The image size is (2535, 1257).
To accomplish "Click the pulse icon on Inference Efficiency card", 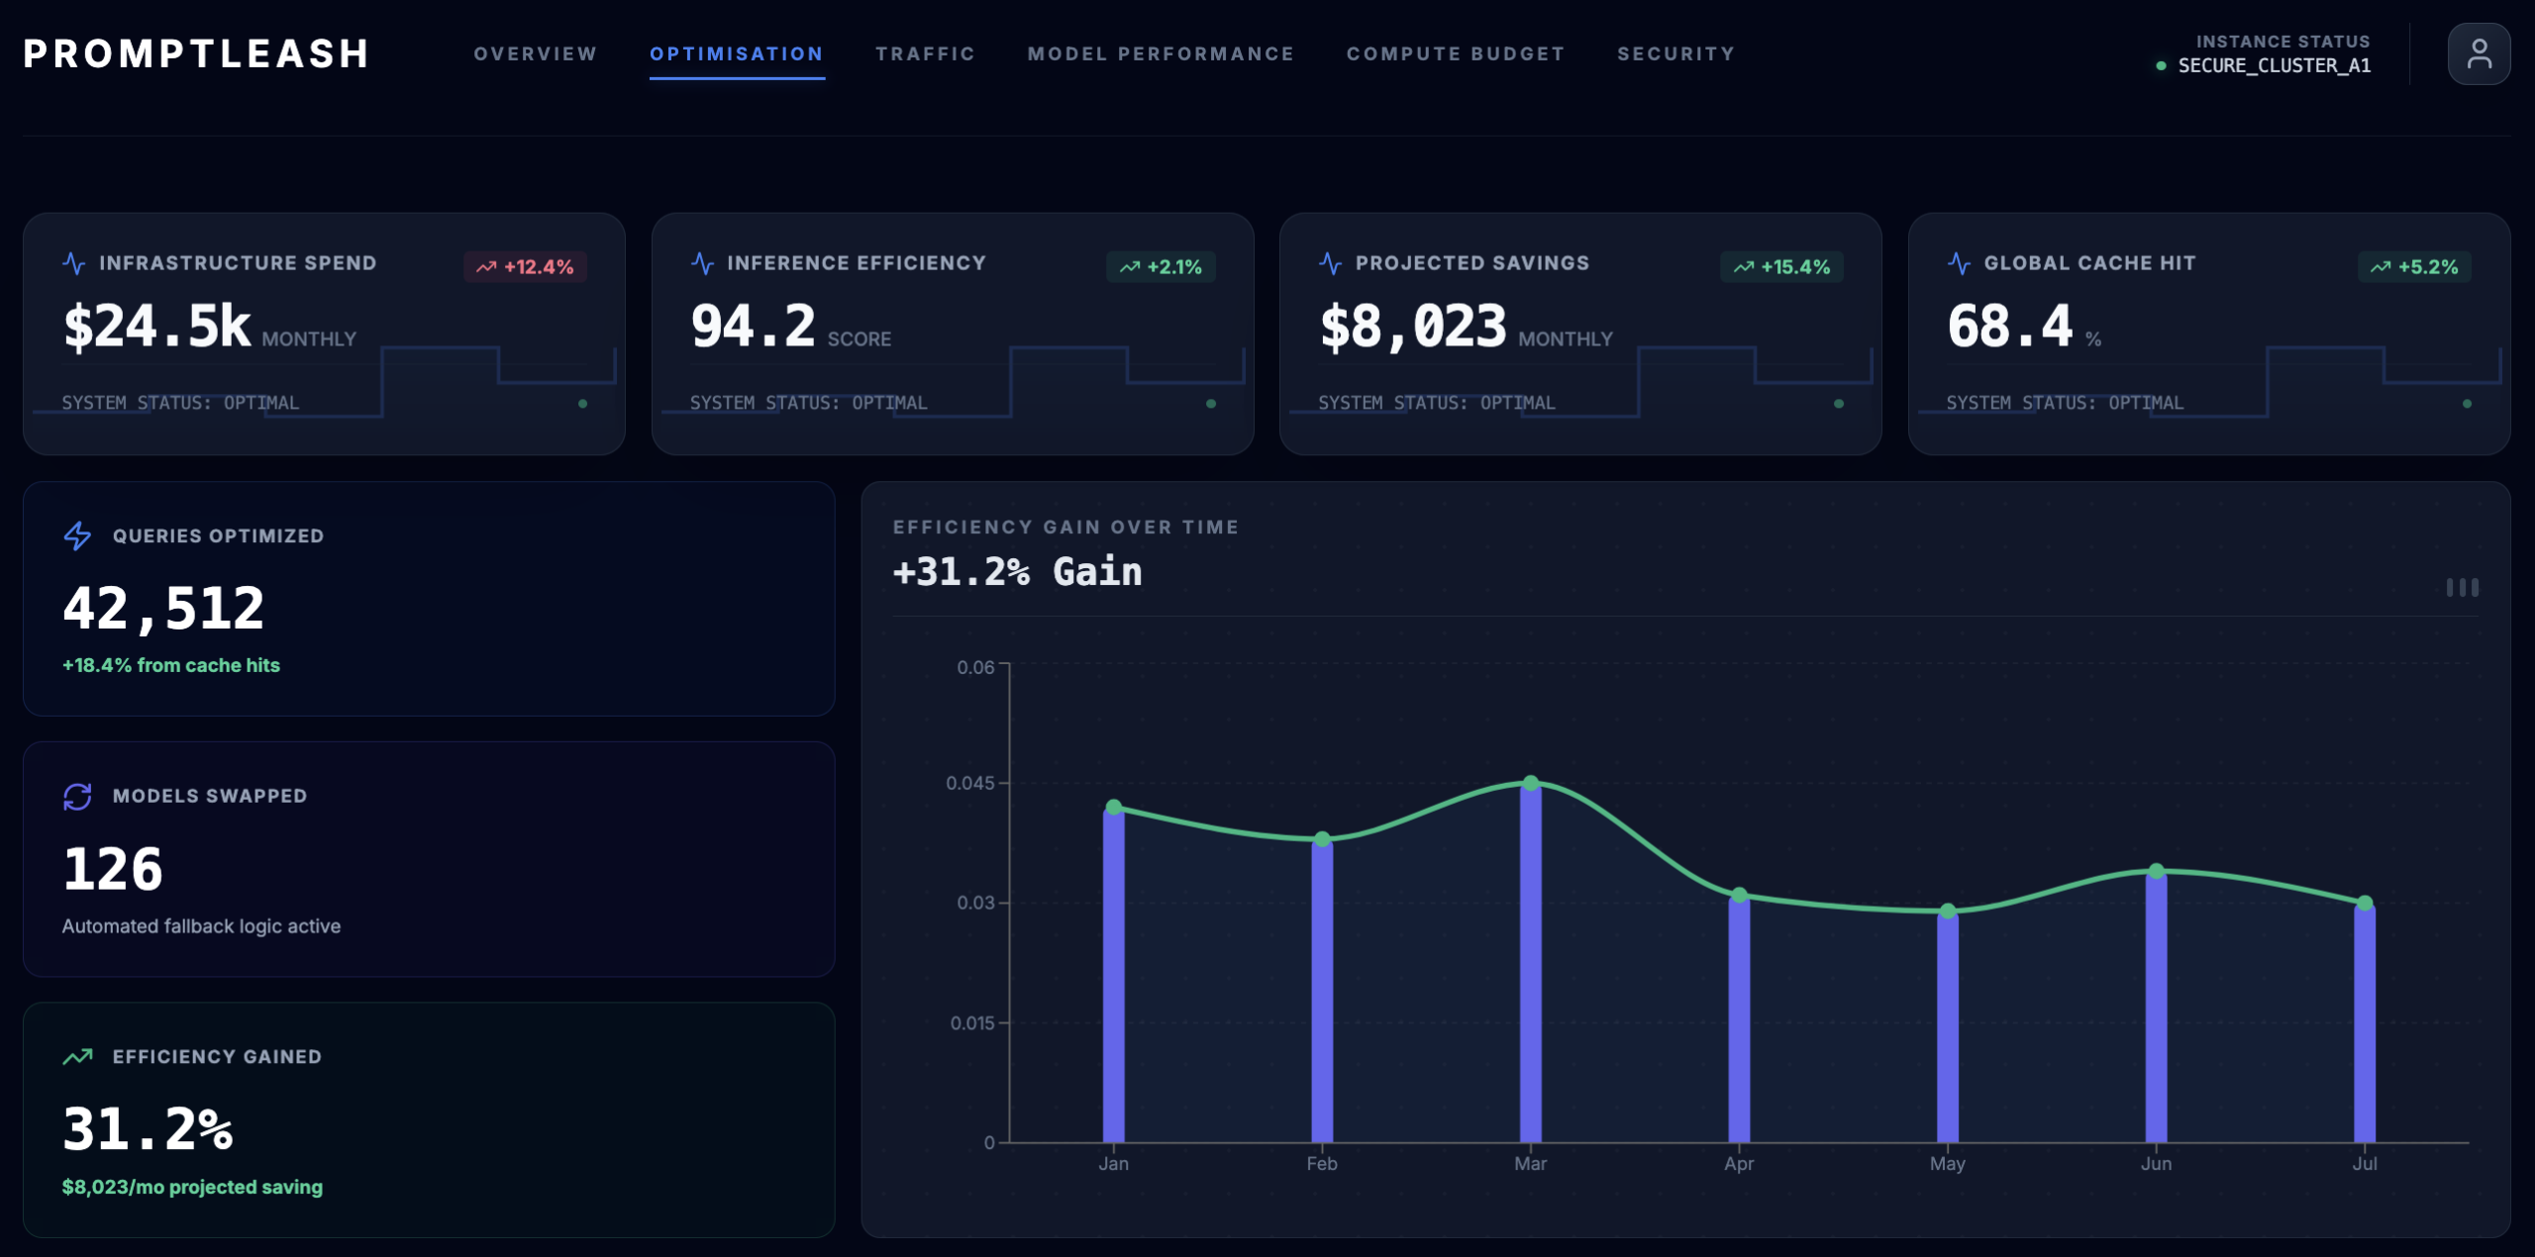I will pos(703,262).
